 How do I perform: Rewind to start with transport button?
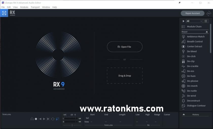tap(40, 119)
